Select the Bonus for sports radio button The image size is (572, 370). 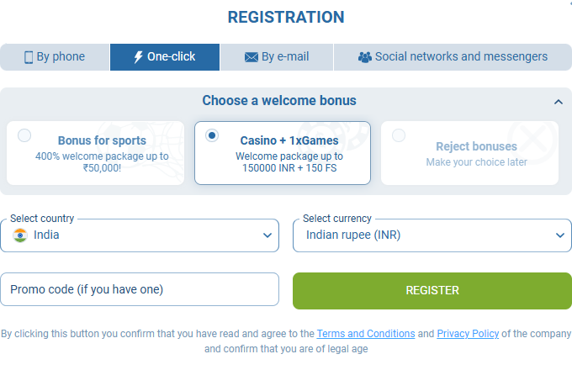24,135
